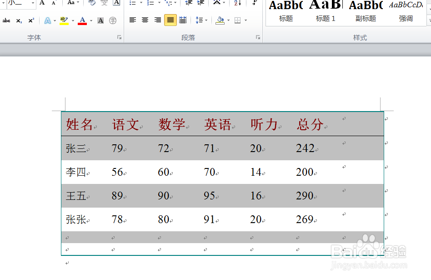This screenshot has height=280, width=431.
Task: Click header cell 数学
Action: pos(172,124)
